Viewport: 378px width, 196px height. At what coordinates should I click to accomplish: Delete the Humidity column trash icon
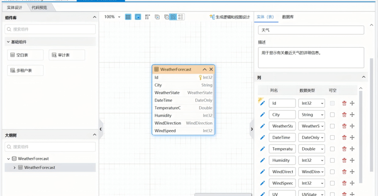pyautogui.click(x=344, y=160)
